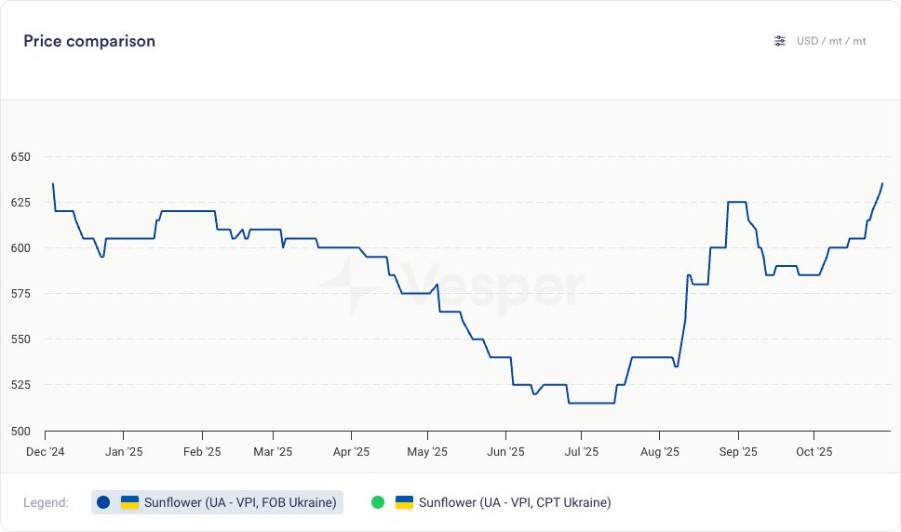Click the Legend: label

click(46, 502)
